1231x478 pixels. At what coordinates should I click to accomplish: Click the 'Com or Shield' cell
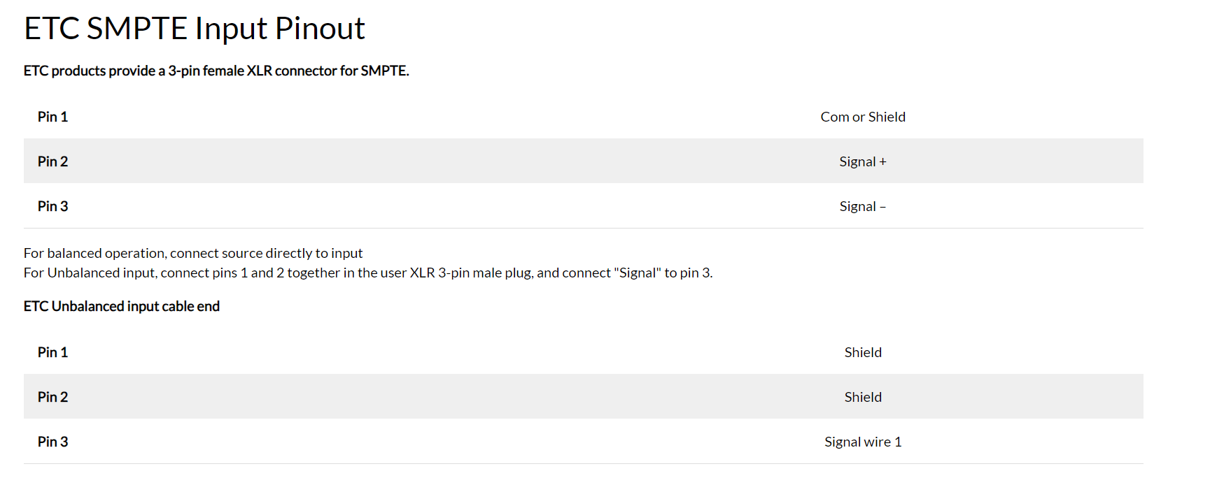862,117
